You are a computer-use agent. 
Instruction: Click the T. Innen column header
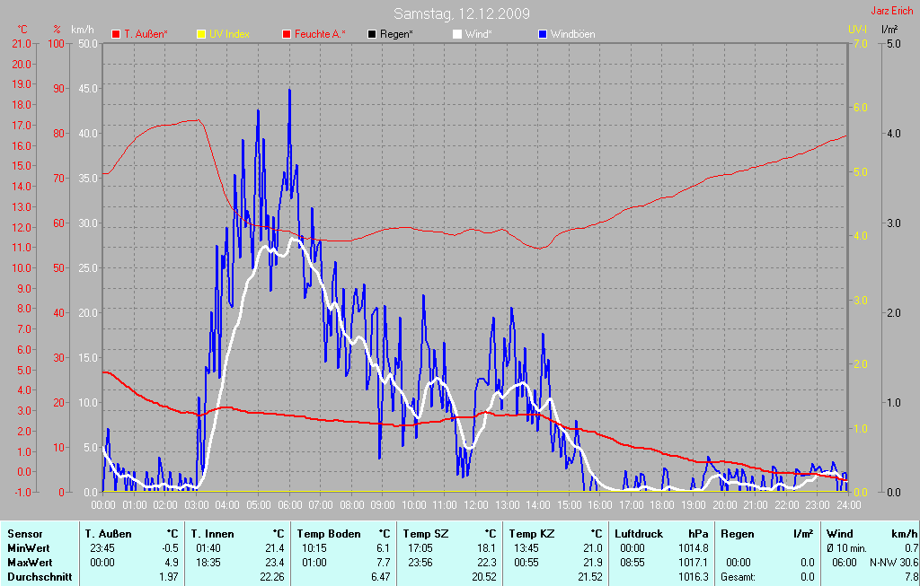[x=212, y=534]
